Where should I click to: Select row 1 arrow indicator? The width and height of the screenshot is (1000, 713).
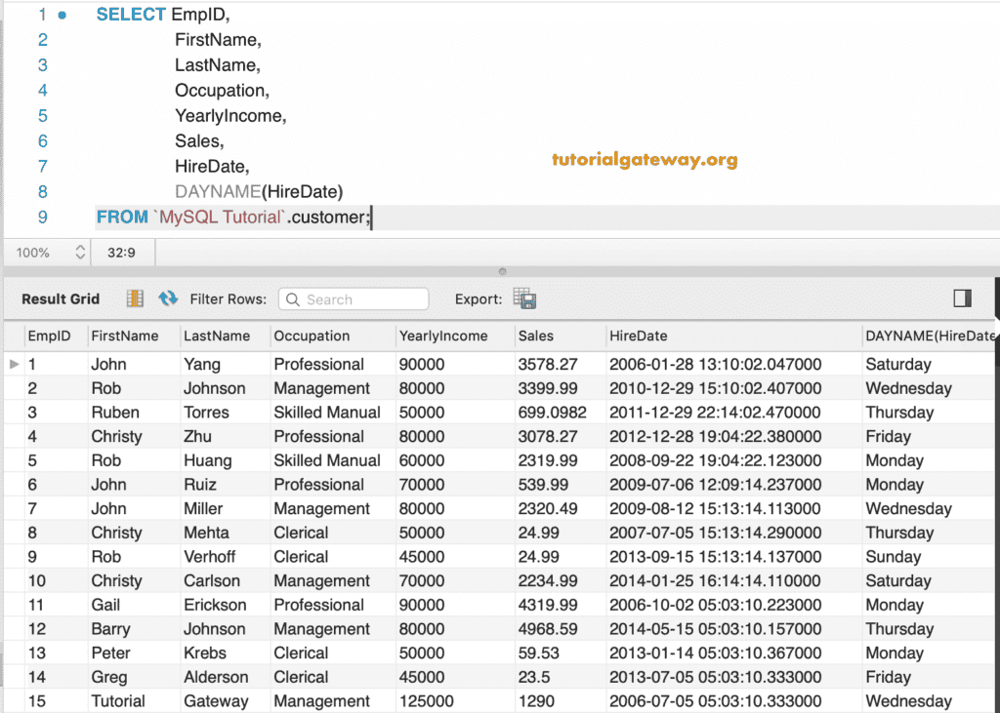(x=14, y=365)
